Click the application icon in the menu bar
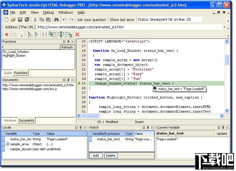 (6, 12)
